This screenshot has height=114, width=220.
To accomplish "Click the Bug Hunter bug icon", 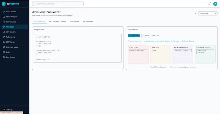I will coord(4,57).
